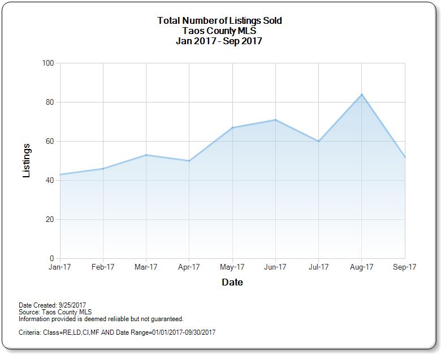Click the Sep-17 x-axis label
441x354 pixels.
tap(405, 267)
